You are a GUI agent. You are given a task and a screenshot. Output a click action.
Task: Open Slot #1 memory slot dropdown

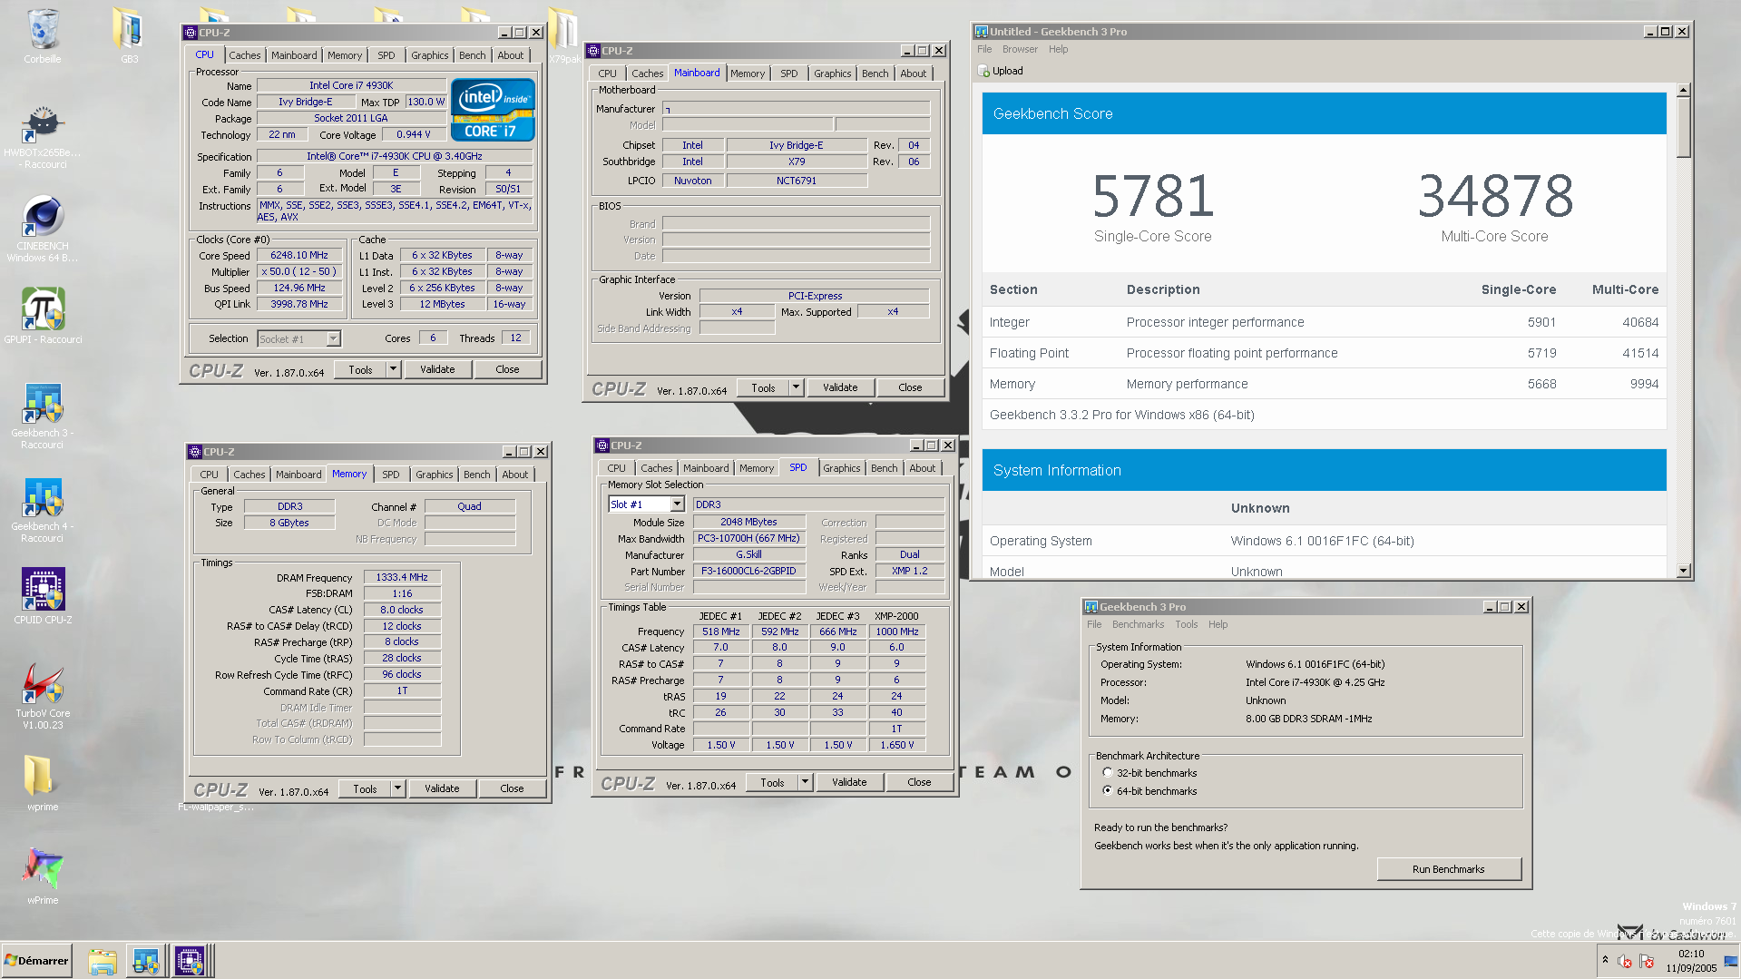pos(677,504)
